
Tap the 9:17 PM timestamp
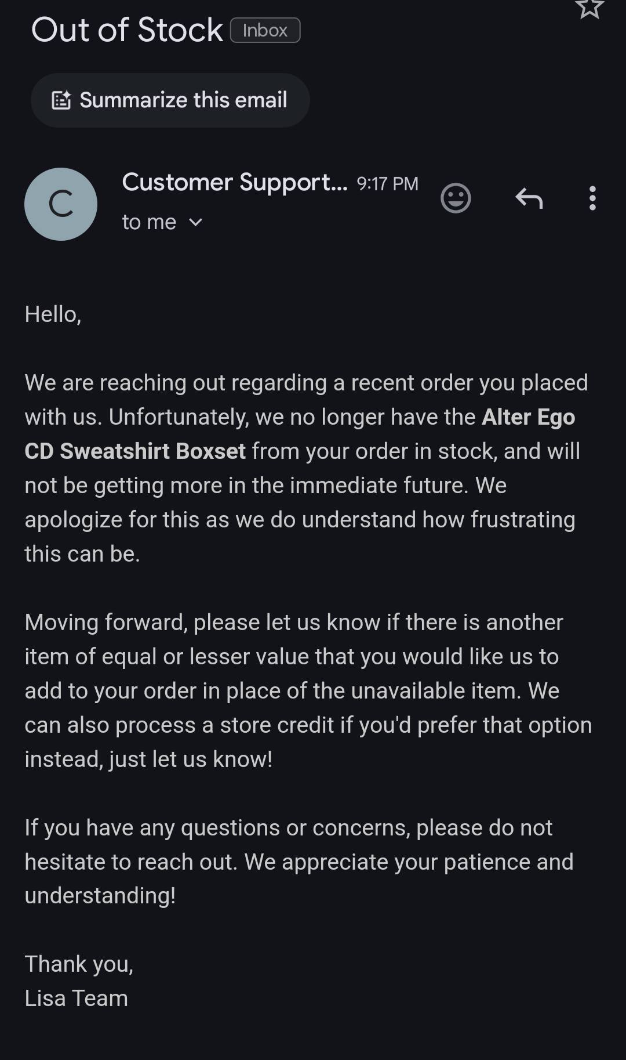coord(387,184)
